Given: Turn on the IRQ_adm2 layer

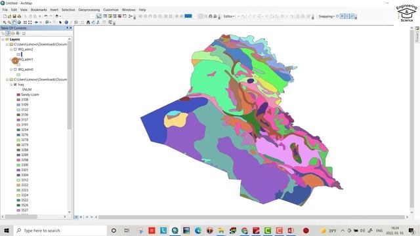Looking at the screenshot, I should pos(15,49).
